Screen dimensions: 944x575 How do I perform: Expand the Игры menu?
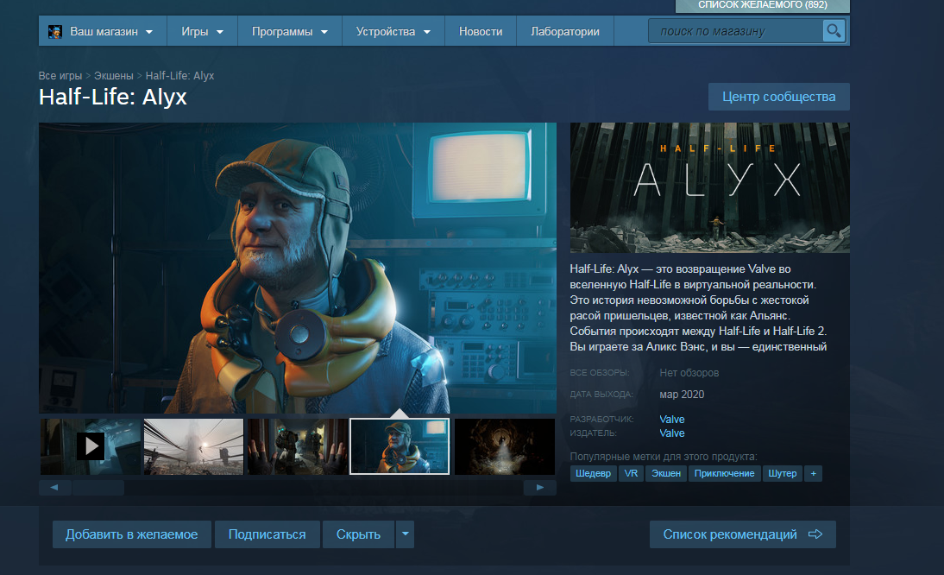click(x=202, y=31)
